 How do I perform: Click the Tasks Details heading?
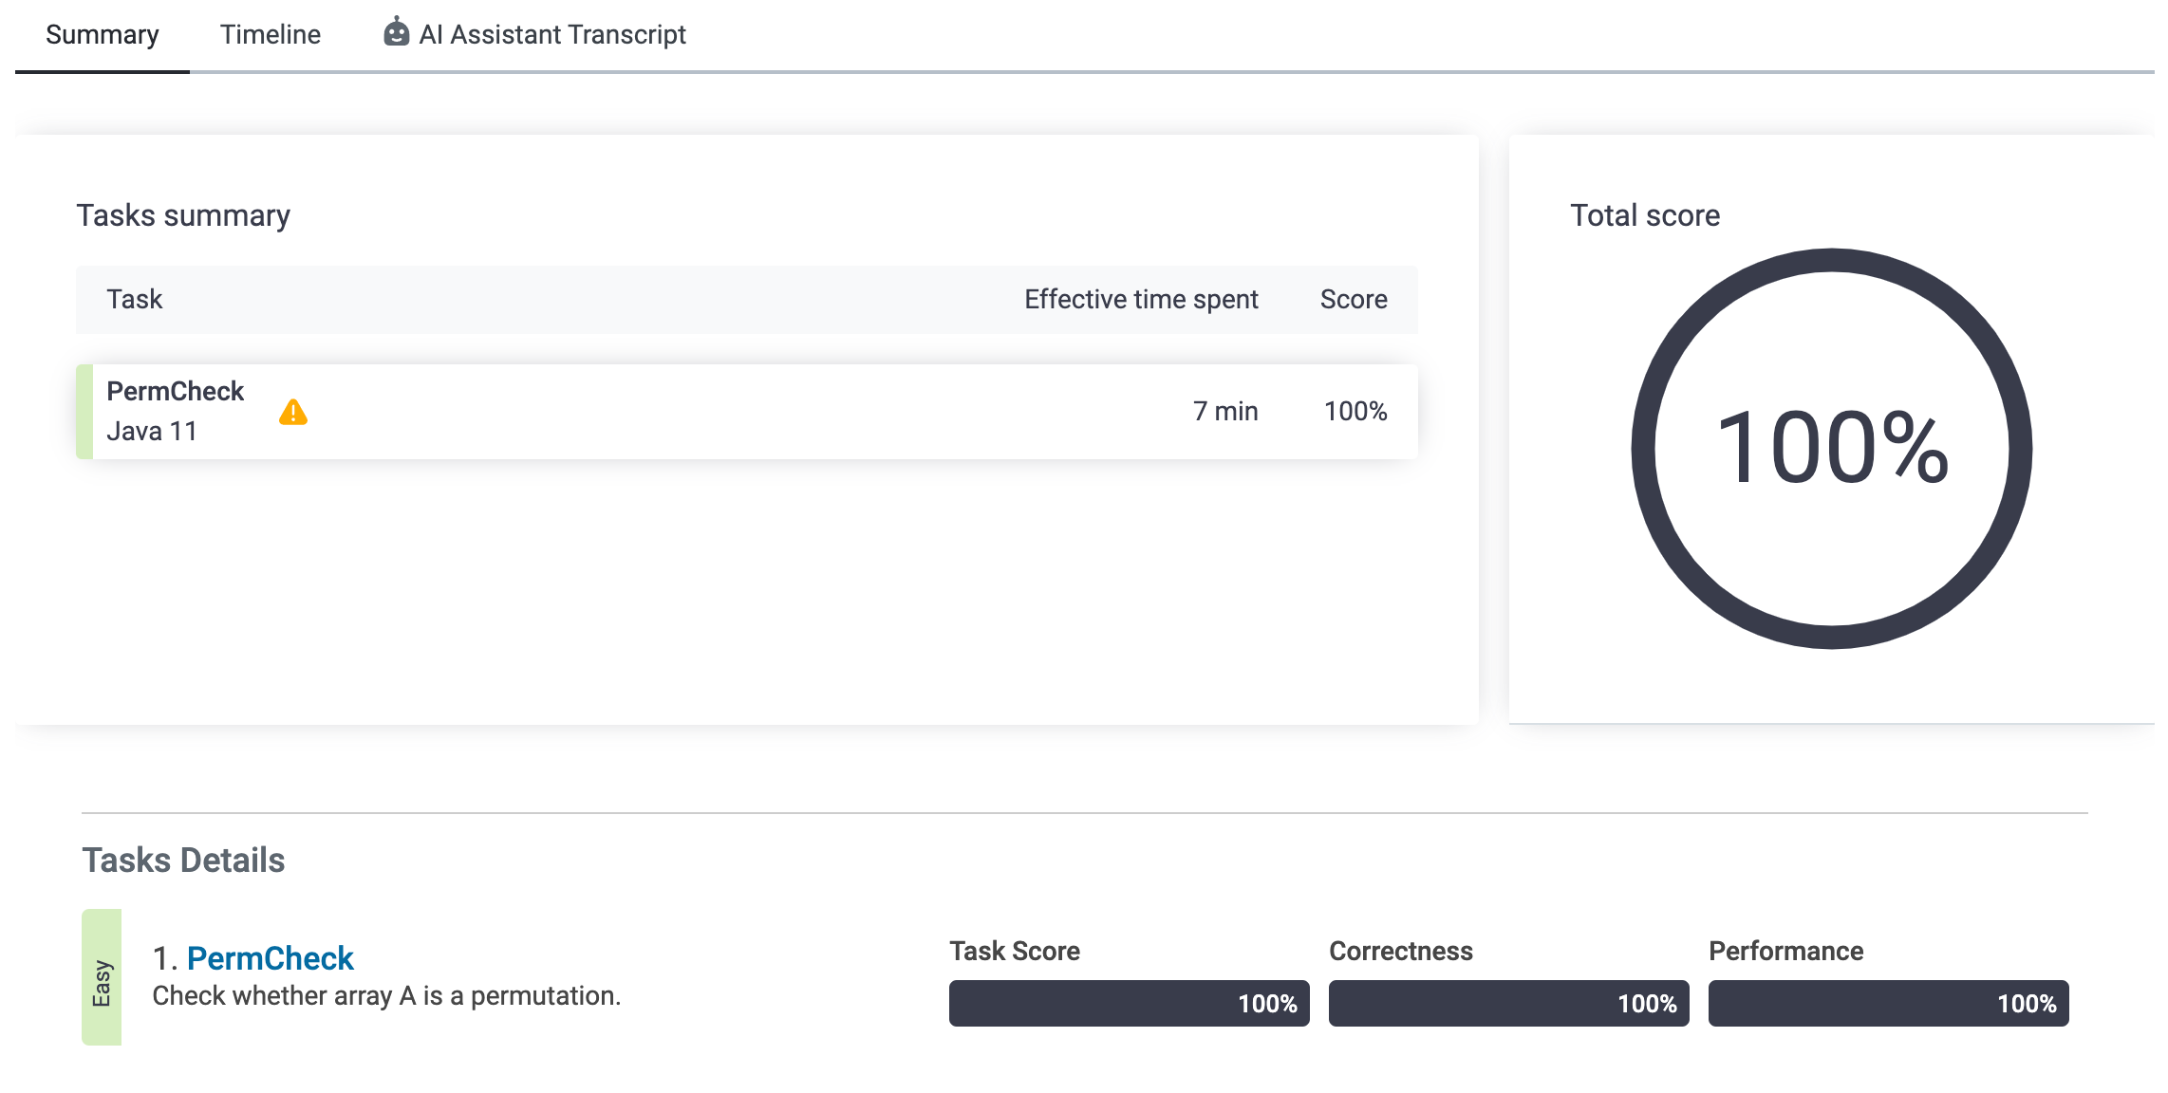click(183, 861)
